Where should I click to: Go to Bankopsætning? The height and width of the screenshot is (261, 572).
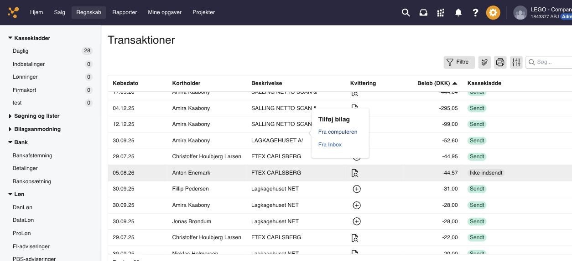(x=32, y=181)
